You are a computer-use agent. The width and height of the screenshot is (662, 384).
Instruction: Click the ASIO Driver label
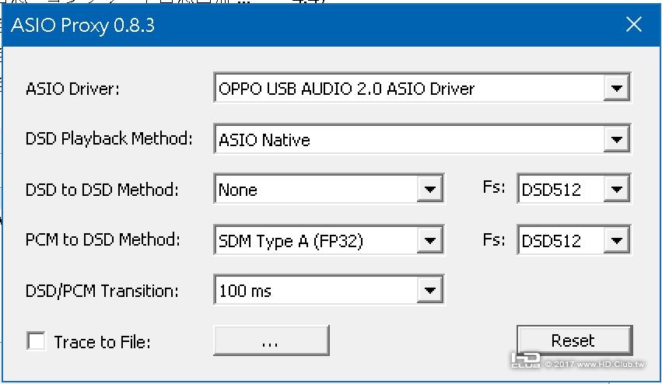coord(72,89)
